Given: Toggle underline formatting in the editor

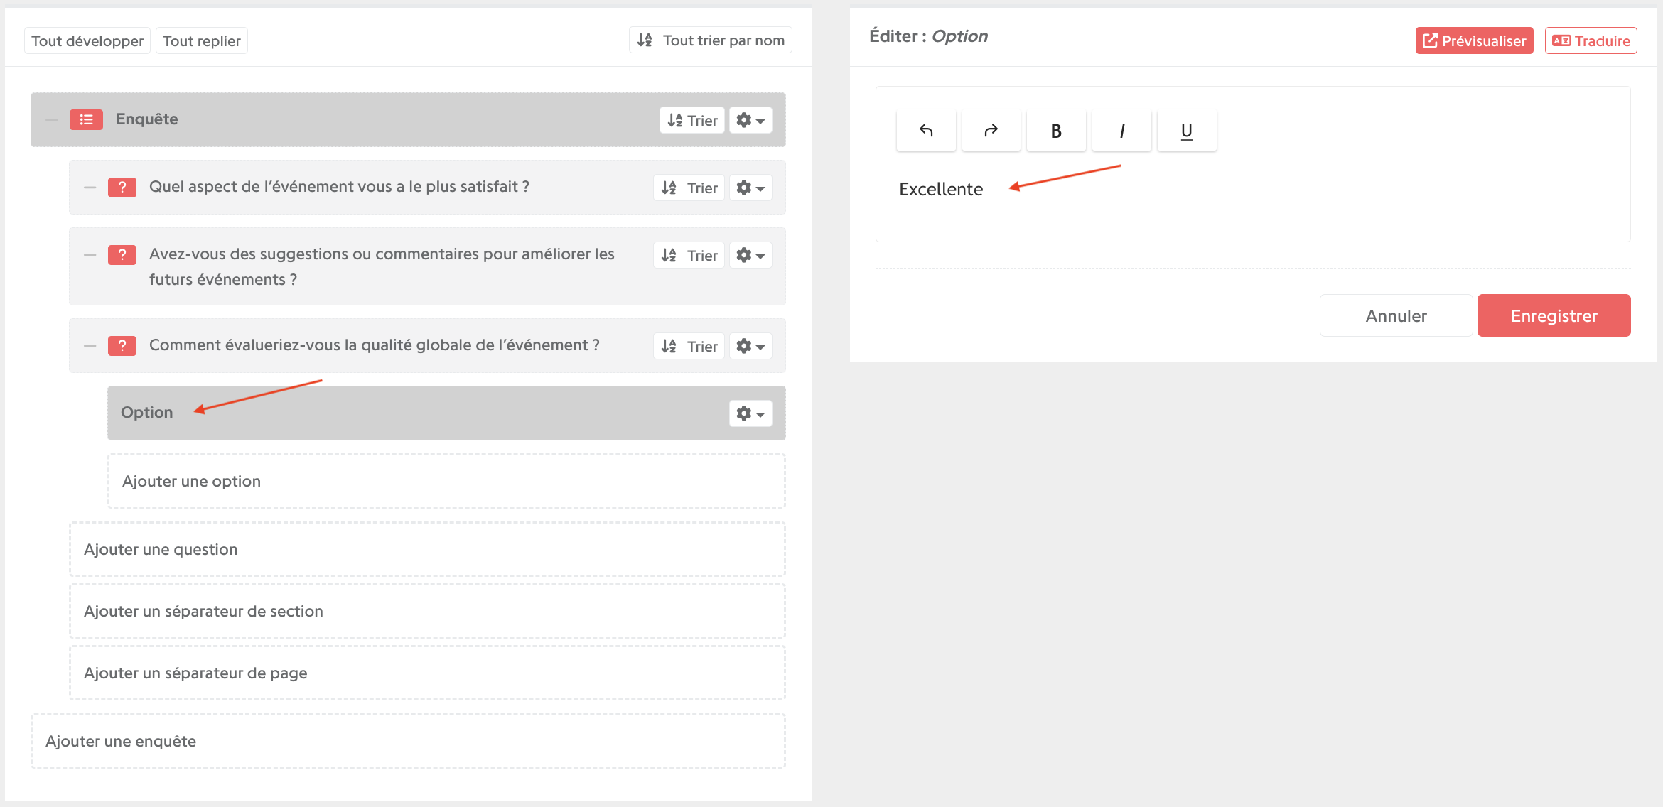Looking at the screenshot, I should 1187,131.
